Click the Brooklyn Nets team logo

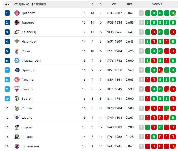pyautogui.click(x=17, y=127)
